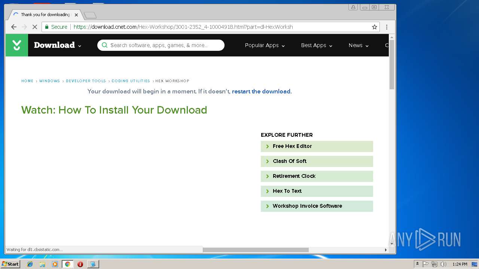Expand the Best Apps menu
The height and width of the screenshot is (269, 479).
tap(317, 45)
